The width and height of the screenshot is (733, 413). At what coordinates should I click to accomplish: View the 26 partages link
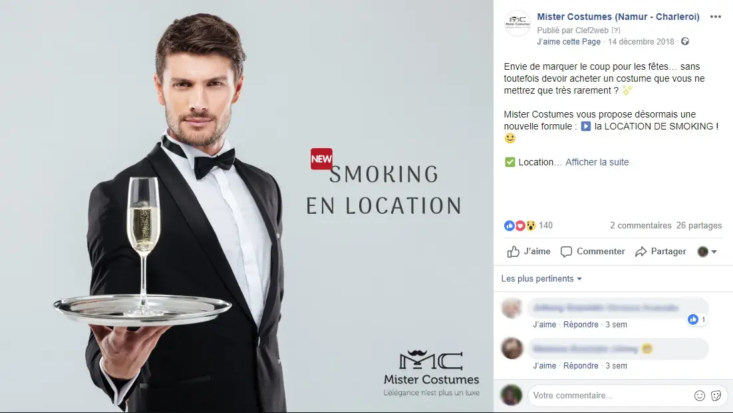click(699, 225)
